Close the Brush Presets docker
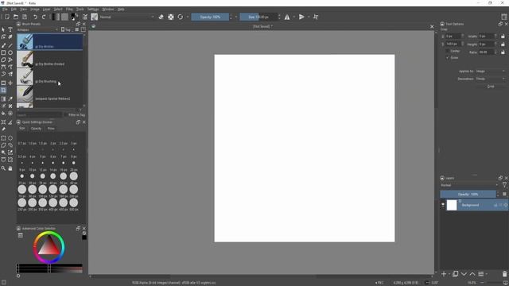Screen dimensions: 509x286 tap(84, 24)
